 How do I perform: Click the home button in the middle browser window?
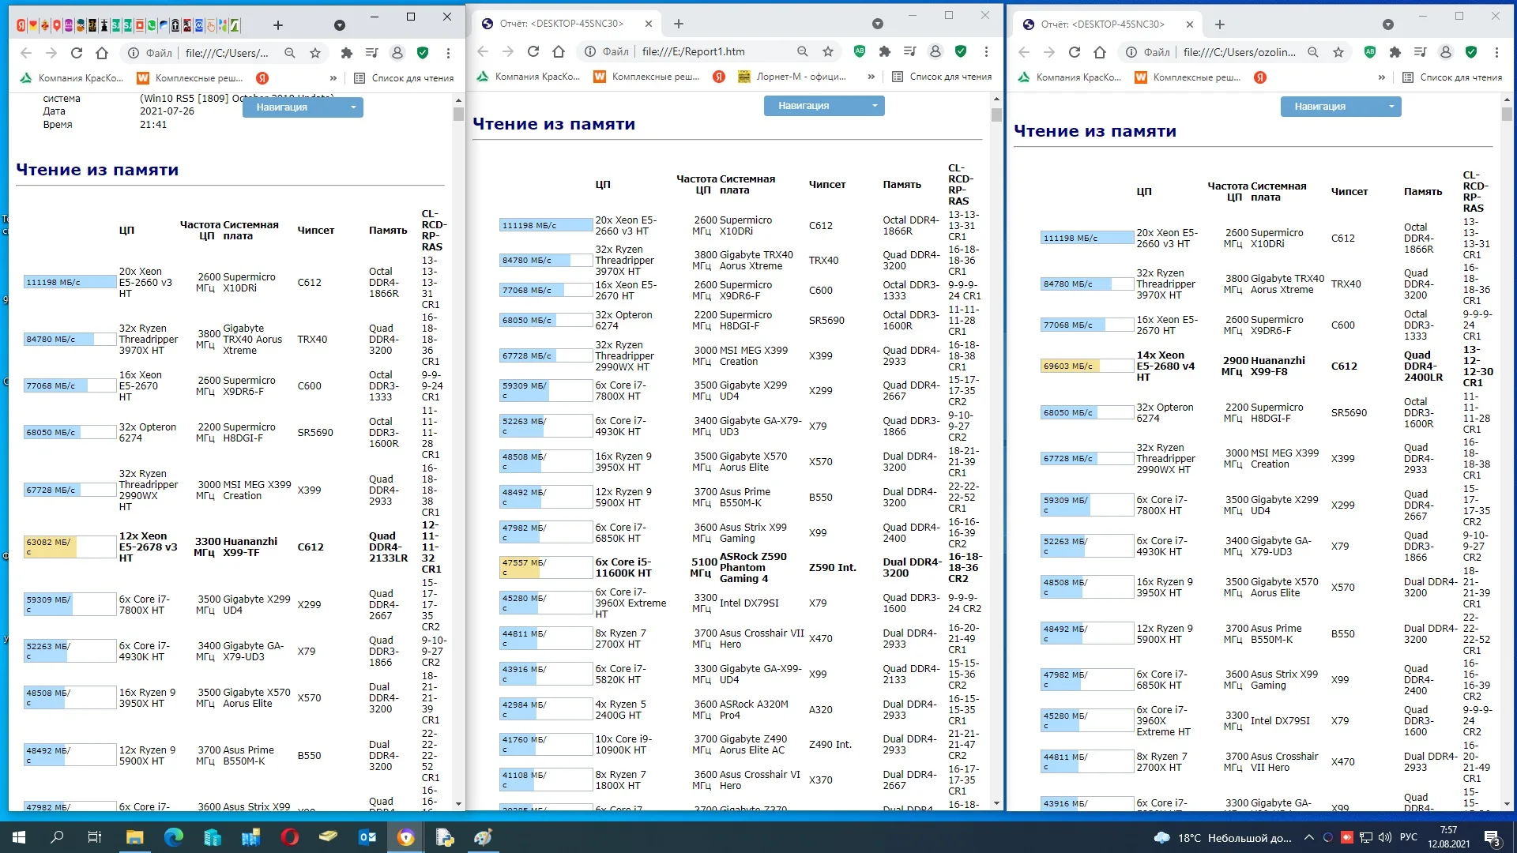559,51
